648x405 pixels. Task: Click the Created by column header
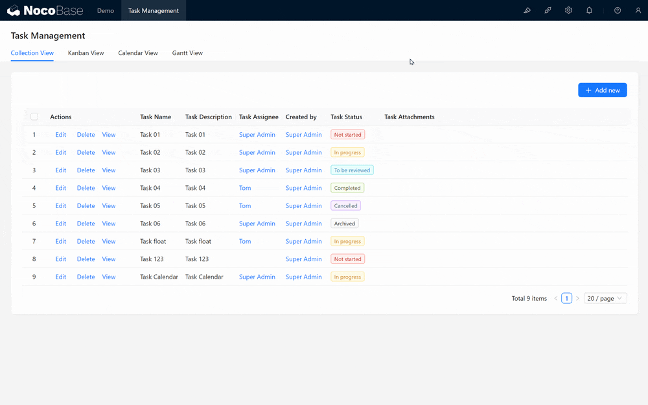tap(301, 117)
